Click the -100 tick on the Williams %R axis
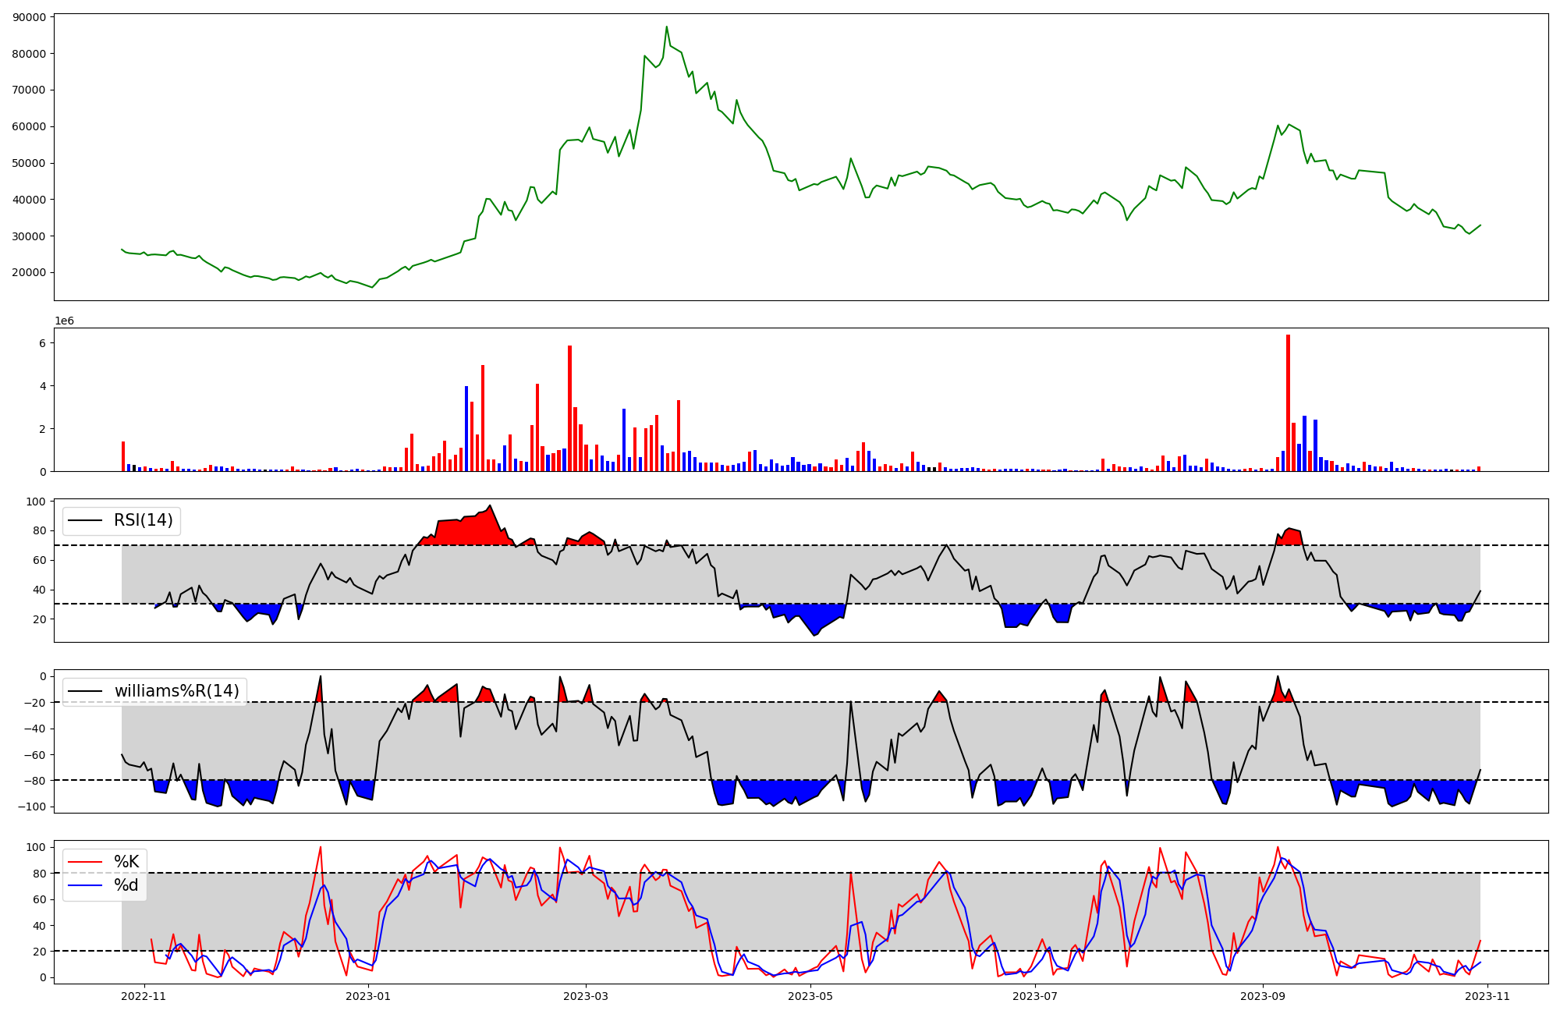This screenshot has height=1014, width=1560. (34, 807)
